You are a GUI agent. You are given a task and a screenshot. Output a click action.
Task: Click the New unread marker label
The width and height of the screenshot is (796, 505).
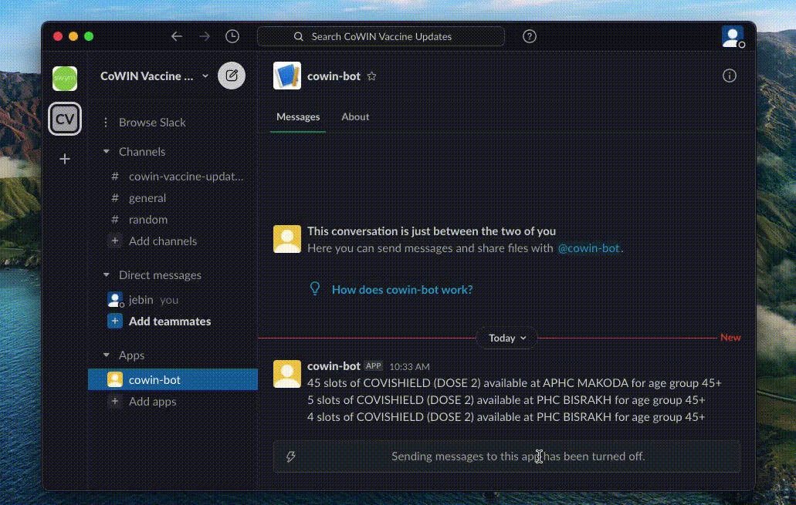(x=730, y=338)
